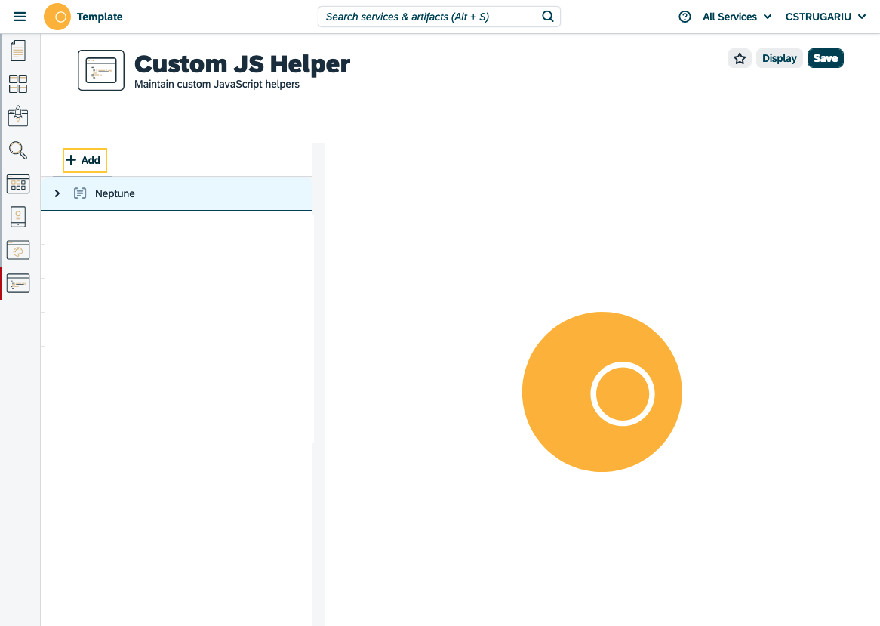
Task: Toggle the favorite star for Custom JS Helper
Action: (739, 58)
